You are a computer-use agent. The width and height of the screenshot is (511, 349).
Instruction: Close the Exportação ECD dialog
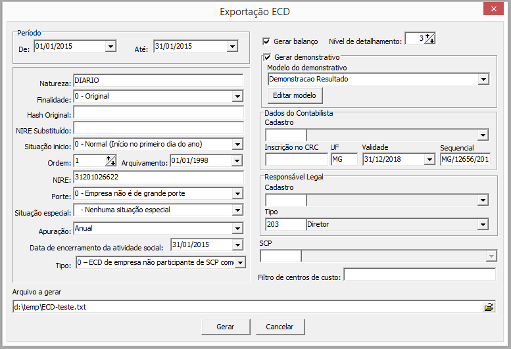[x=492, y=9]
